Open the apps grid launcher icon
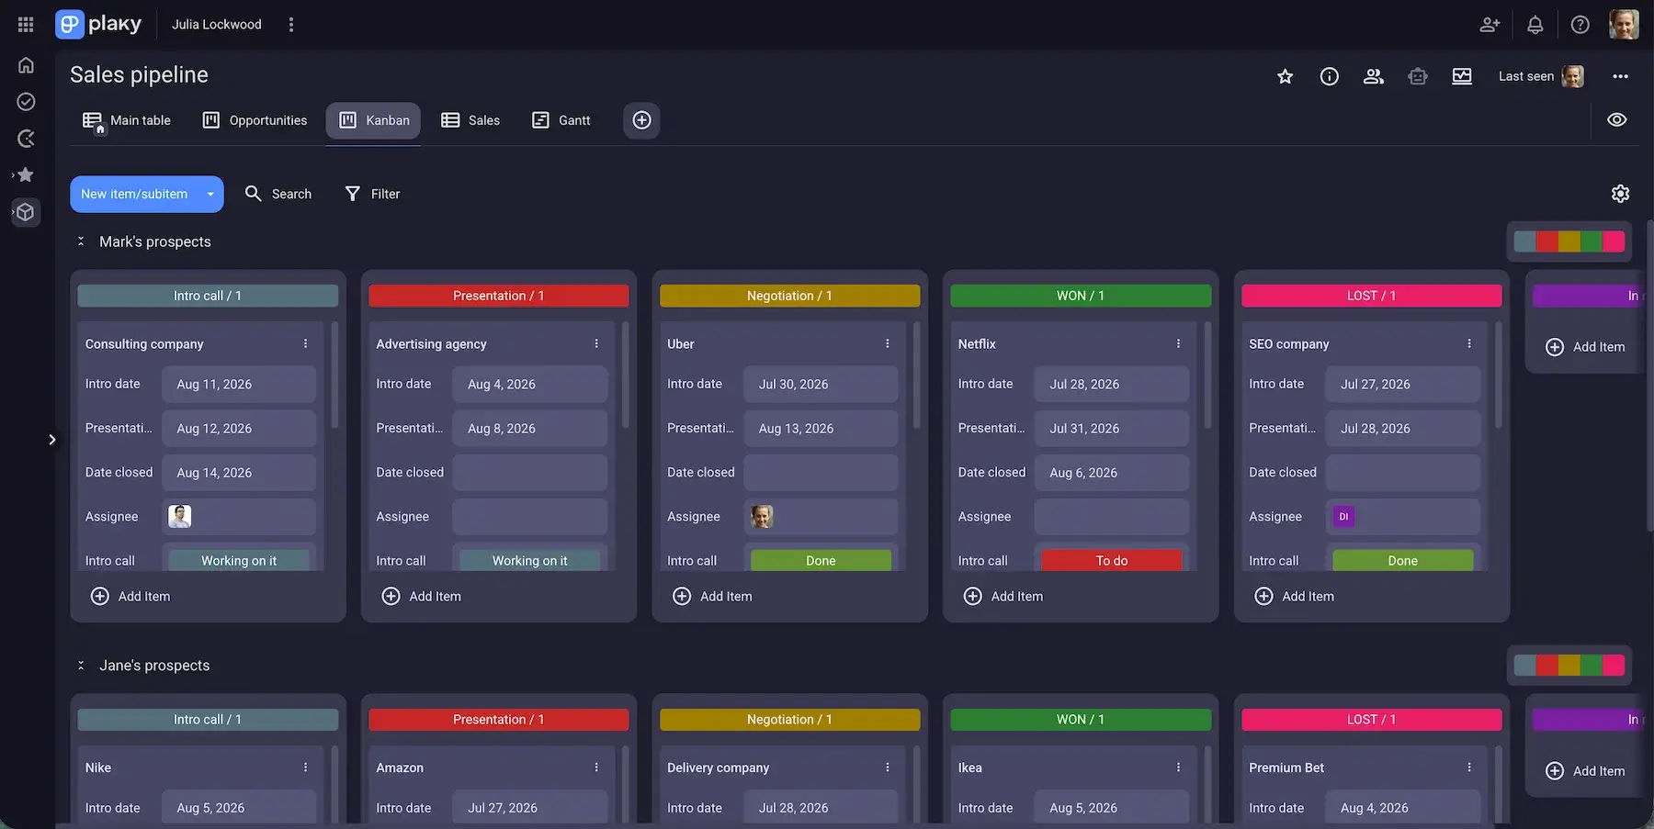Image resolution: width=1654 pixels, height=829 pixels. click(x=26, y=25)
